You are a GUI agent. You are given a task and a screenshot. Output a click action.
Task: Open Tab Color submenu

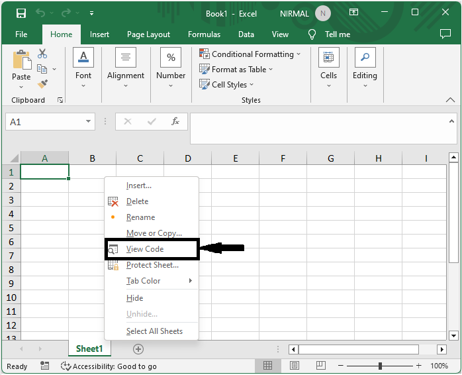152,281
